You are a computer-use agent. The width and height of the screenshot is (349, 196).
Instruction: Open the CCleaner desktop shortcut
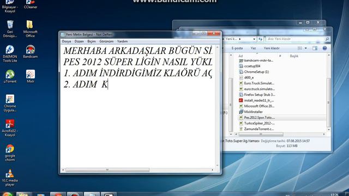[31, 4]
